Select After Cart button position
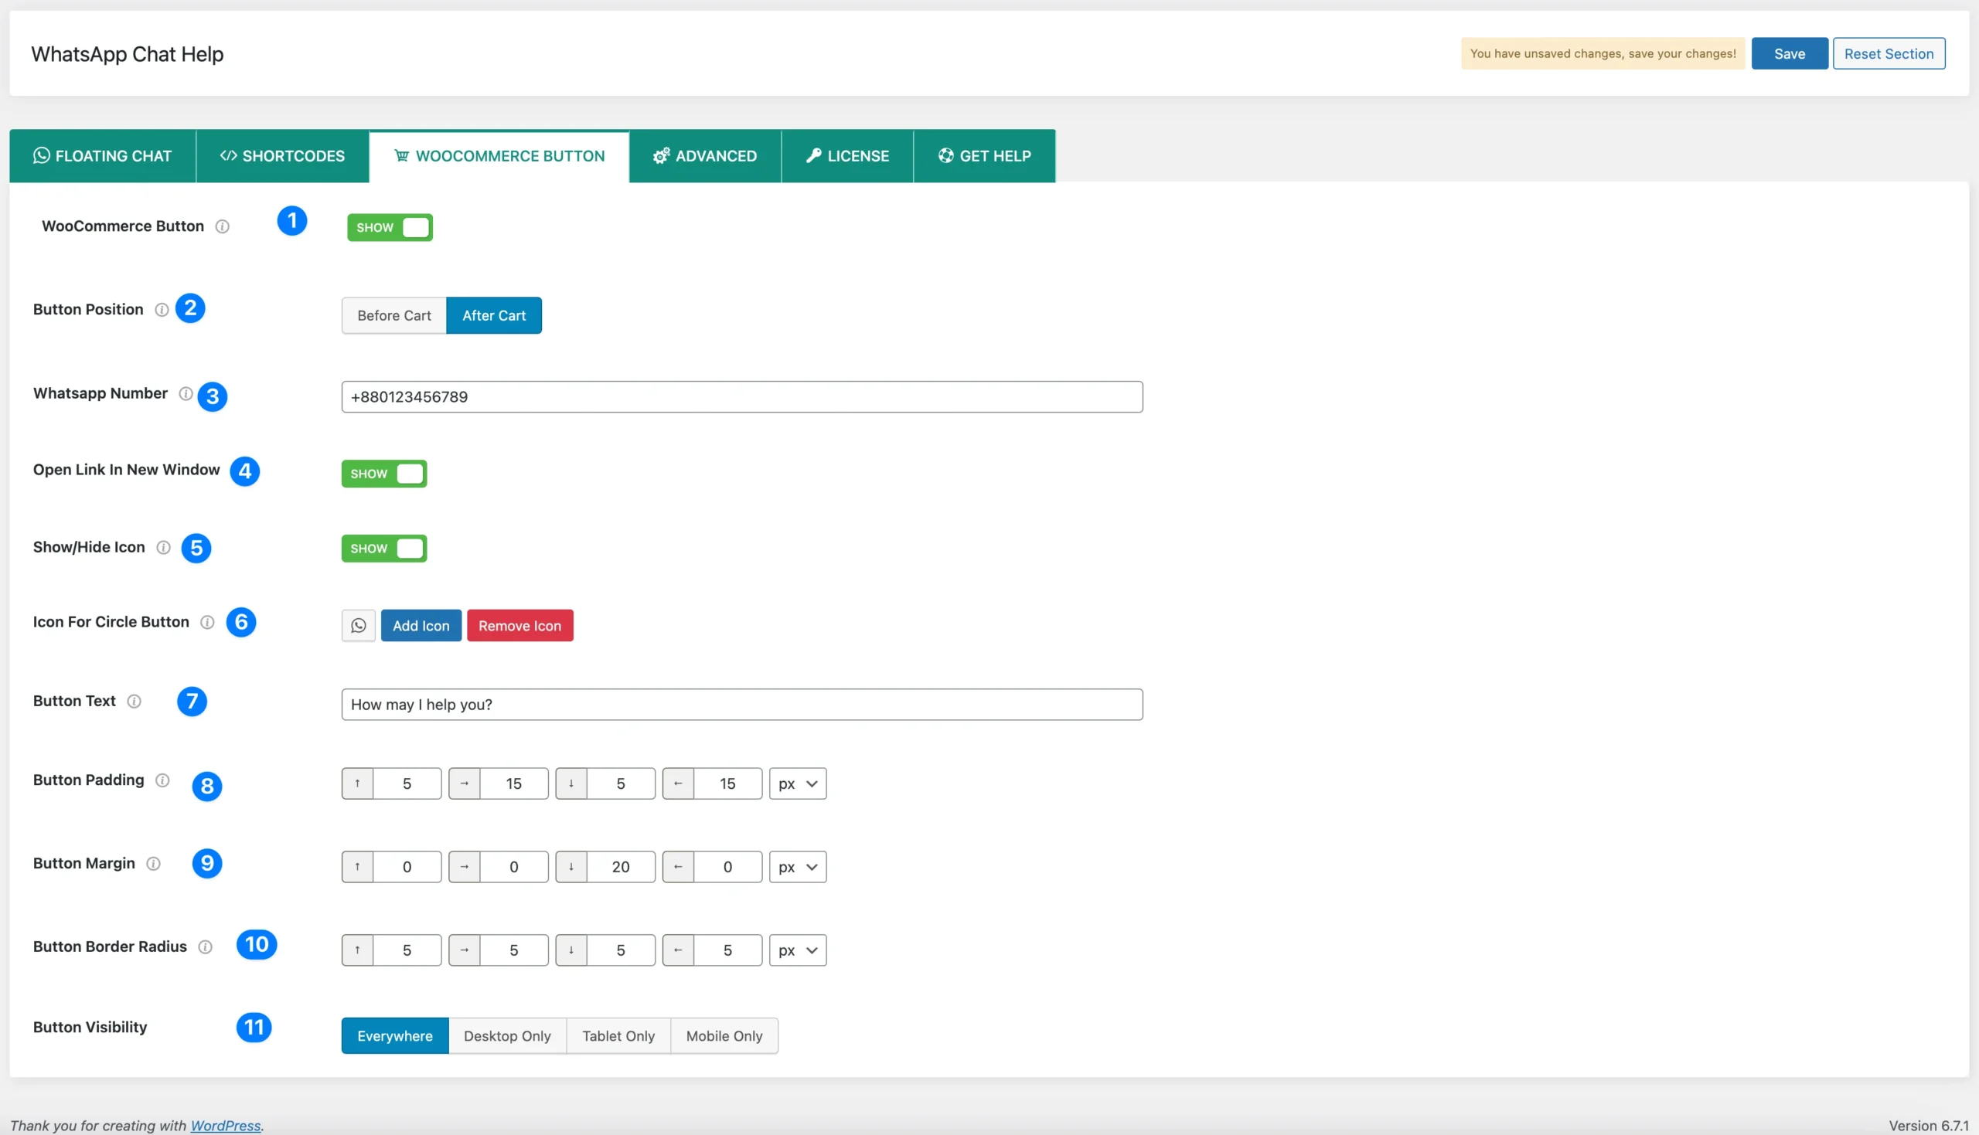This screenshot has height=1135, width=1979. (493, 316)
